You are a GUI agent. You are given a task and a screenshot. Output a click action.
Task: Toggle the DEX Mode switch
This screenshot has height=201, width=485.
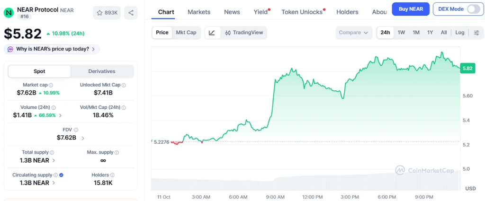[473, 9]
